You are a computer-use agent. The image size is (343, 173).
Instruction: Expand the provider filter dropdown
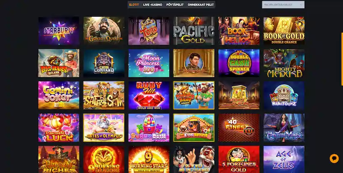[283, 5]
